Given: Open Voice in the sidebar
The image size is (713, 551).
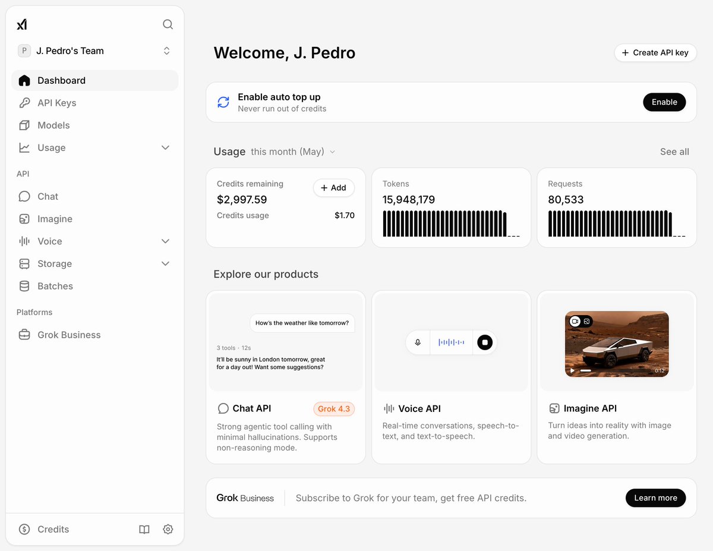Looking at the screenshot, I should (50, 241).
